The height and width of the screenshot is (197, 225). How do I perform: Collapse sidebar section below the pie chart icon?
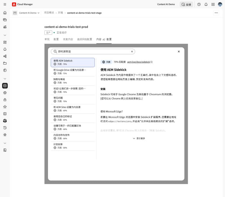click(5, 79)
